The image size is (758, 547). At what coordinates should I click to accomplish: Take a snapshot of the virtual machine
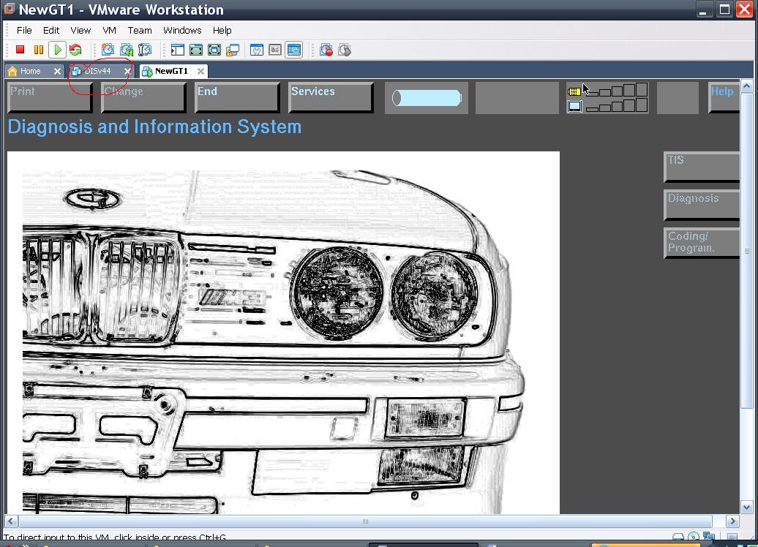[x=108, y=49]
